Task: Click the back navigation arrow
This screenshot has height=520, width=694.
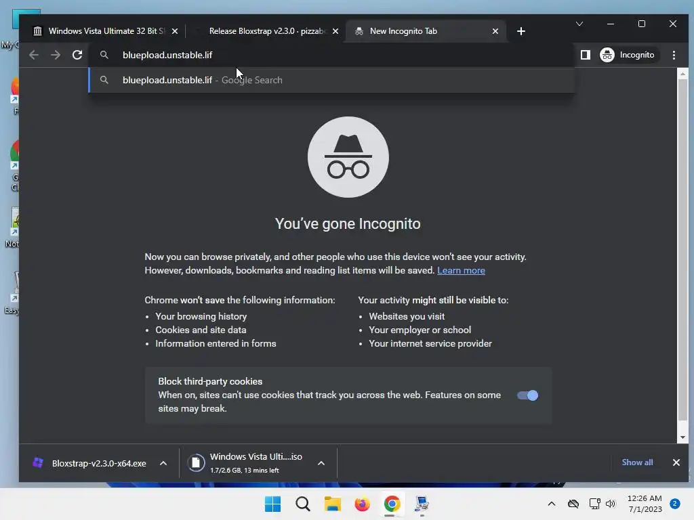Action: click(x=34, y=55)
